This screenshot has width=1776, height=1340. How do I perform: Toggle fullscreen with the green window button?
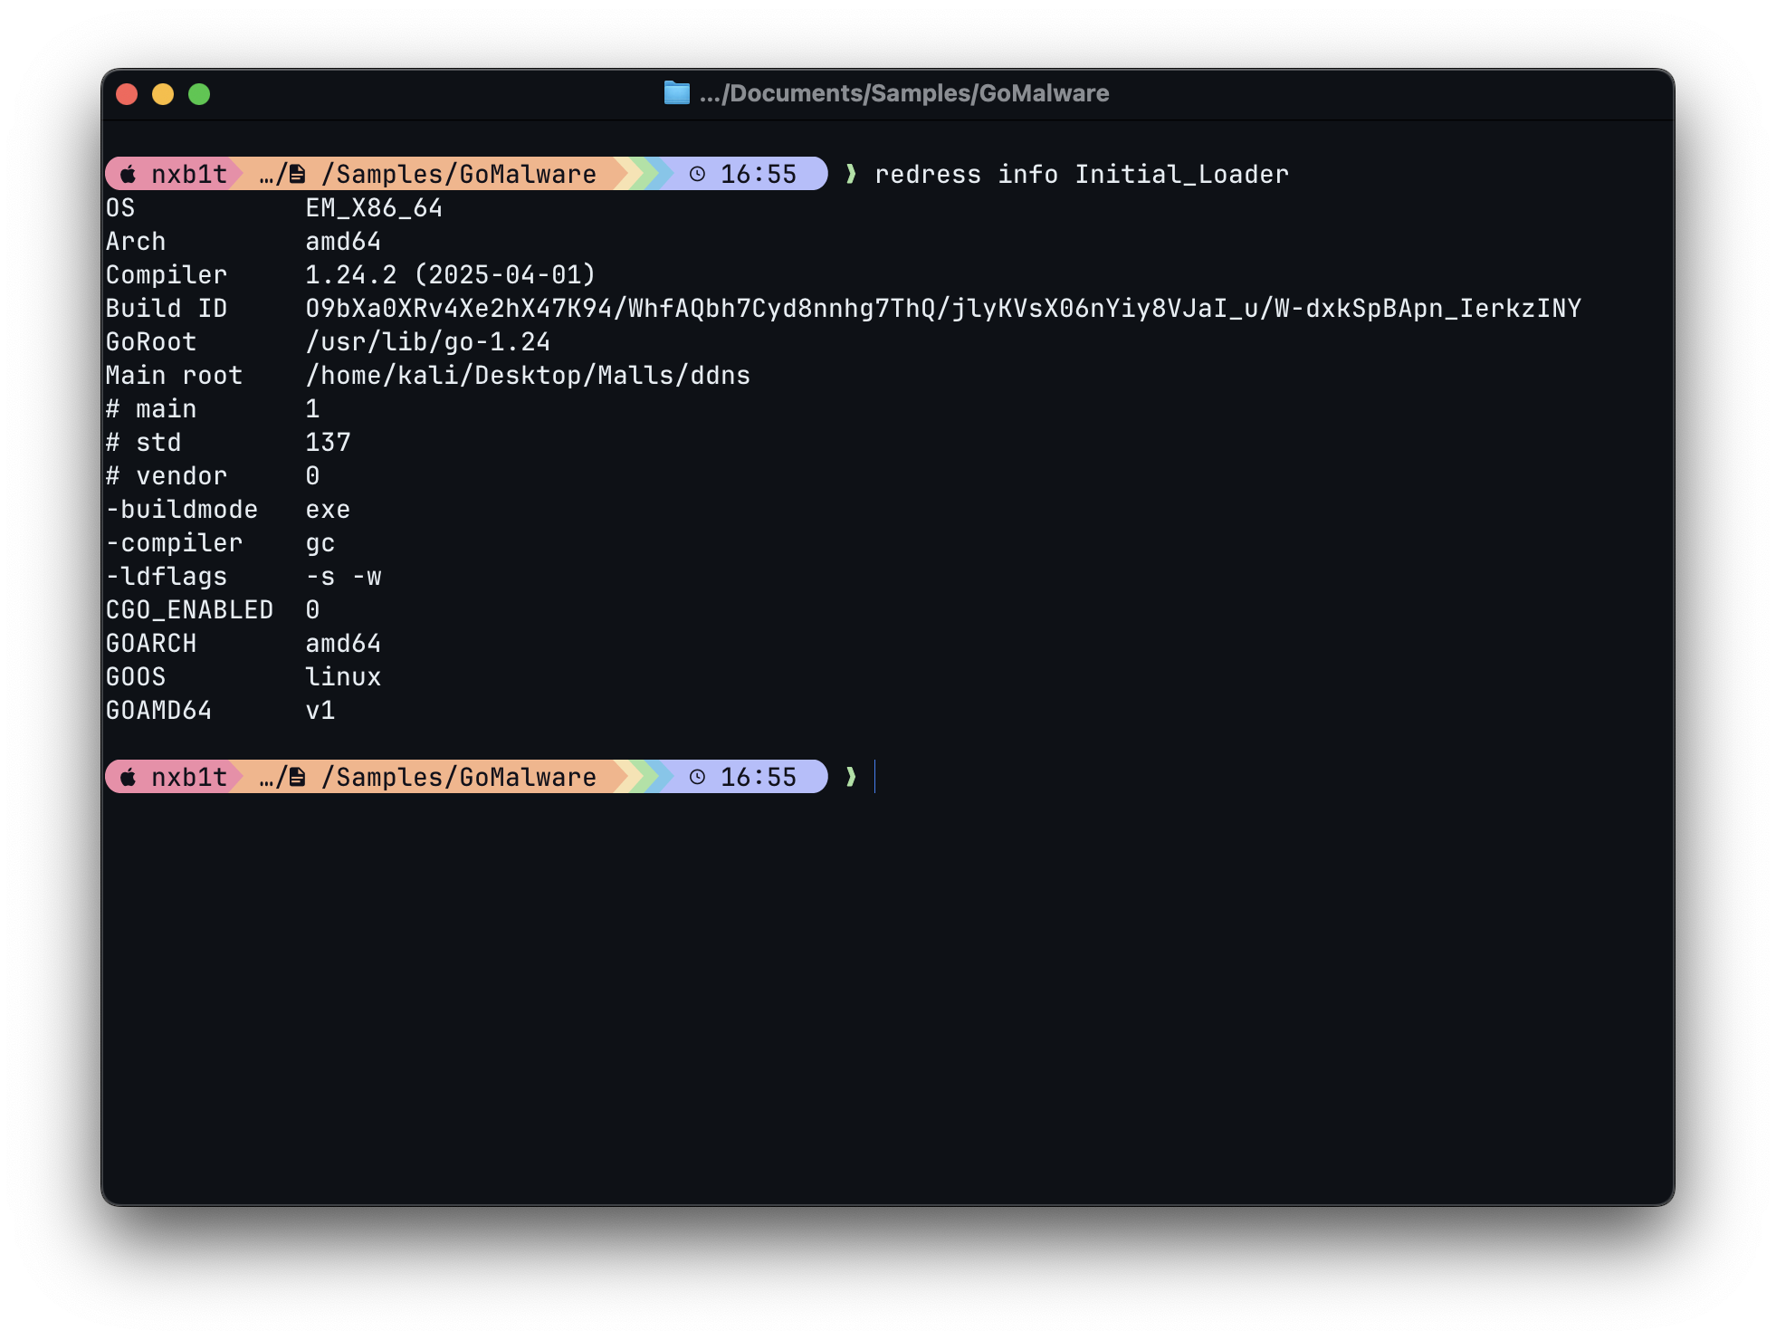tap(198, 93)
